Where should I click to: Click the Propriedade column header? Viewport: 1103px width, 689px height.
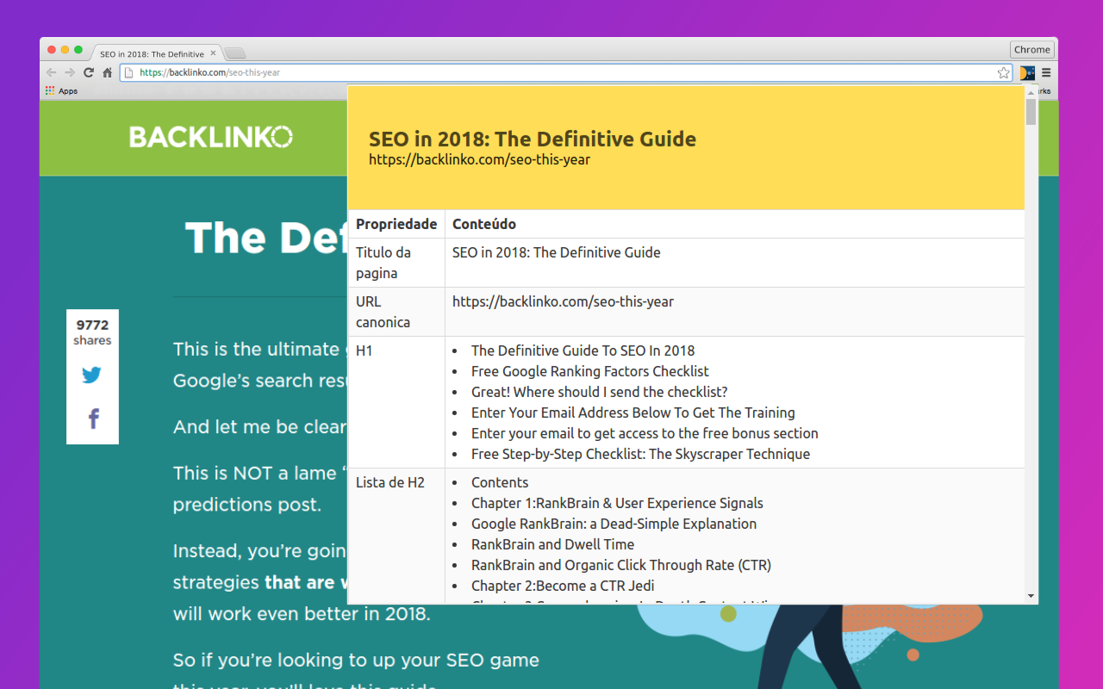[x=396, y=224]
